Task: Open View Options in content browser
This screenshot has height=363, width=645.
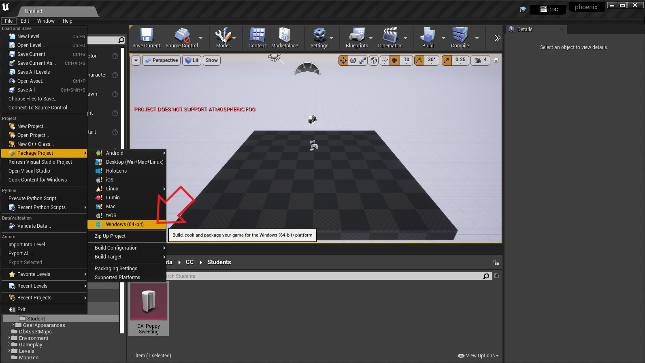Action: pyautogui.click(x=478, y=356)
